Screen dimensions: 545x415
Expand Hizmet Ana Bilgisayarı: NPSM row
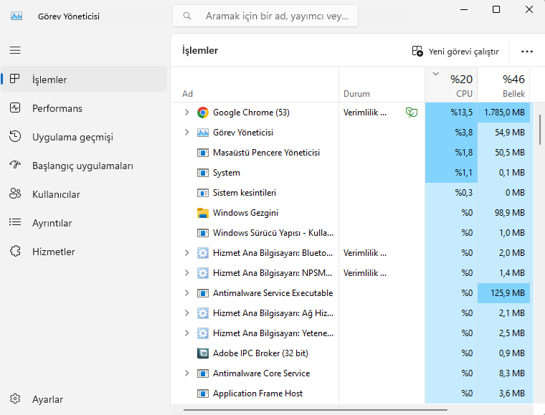pos(186,273)
